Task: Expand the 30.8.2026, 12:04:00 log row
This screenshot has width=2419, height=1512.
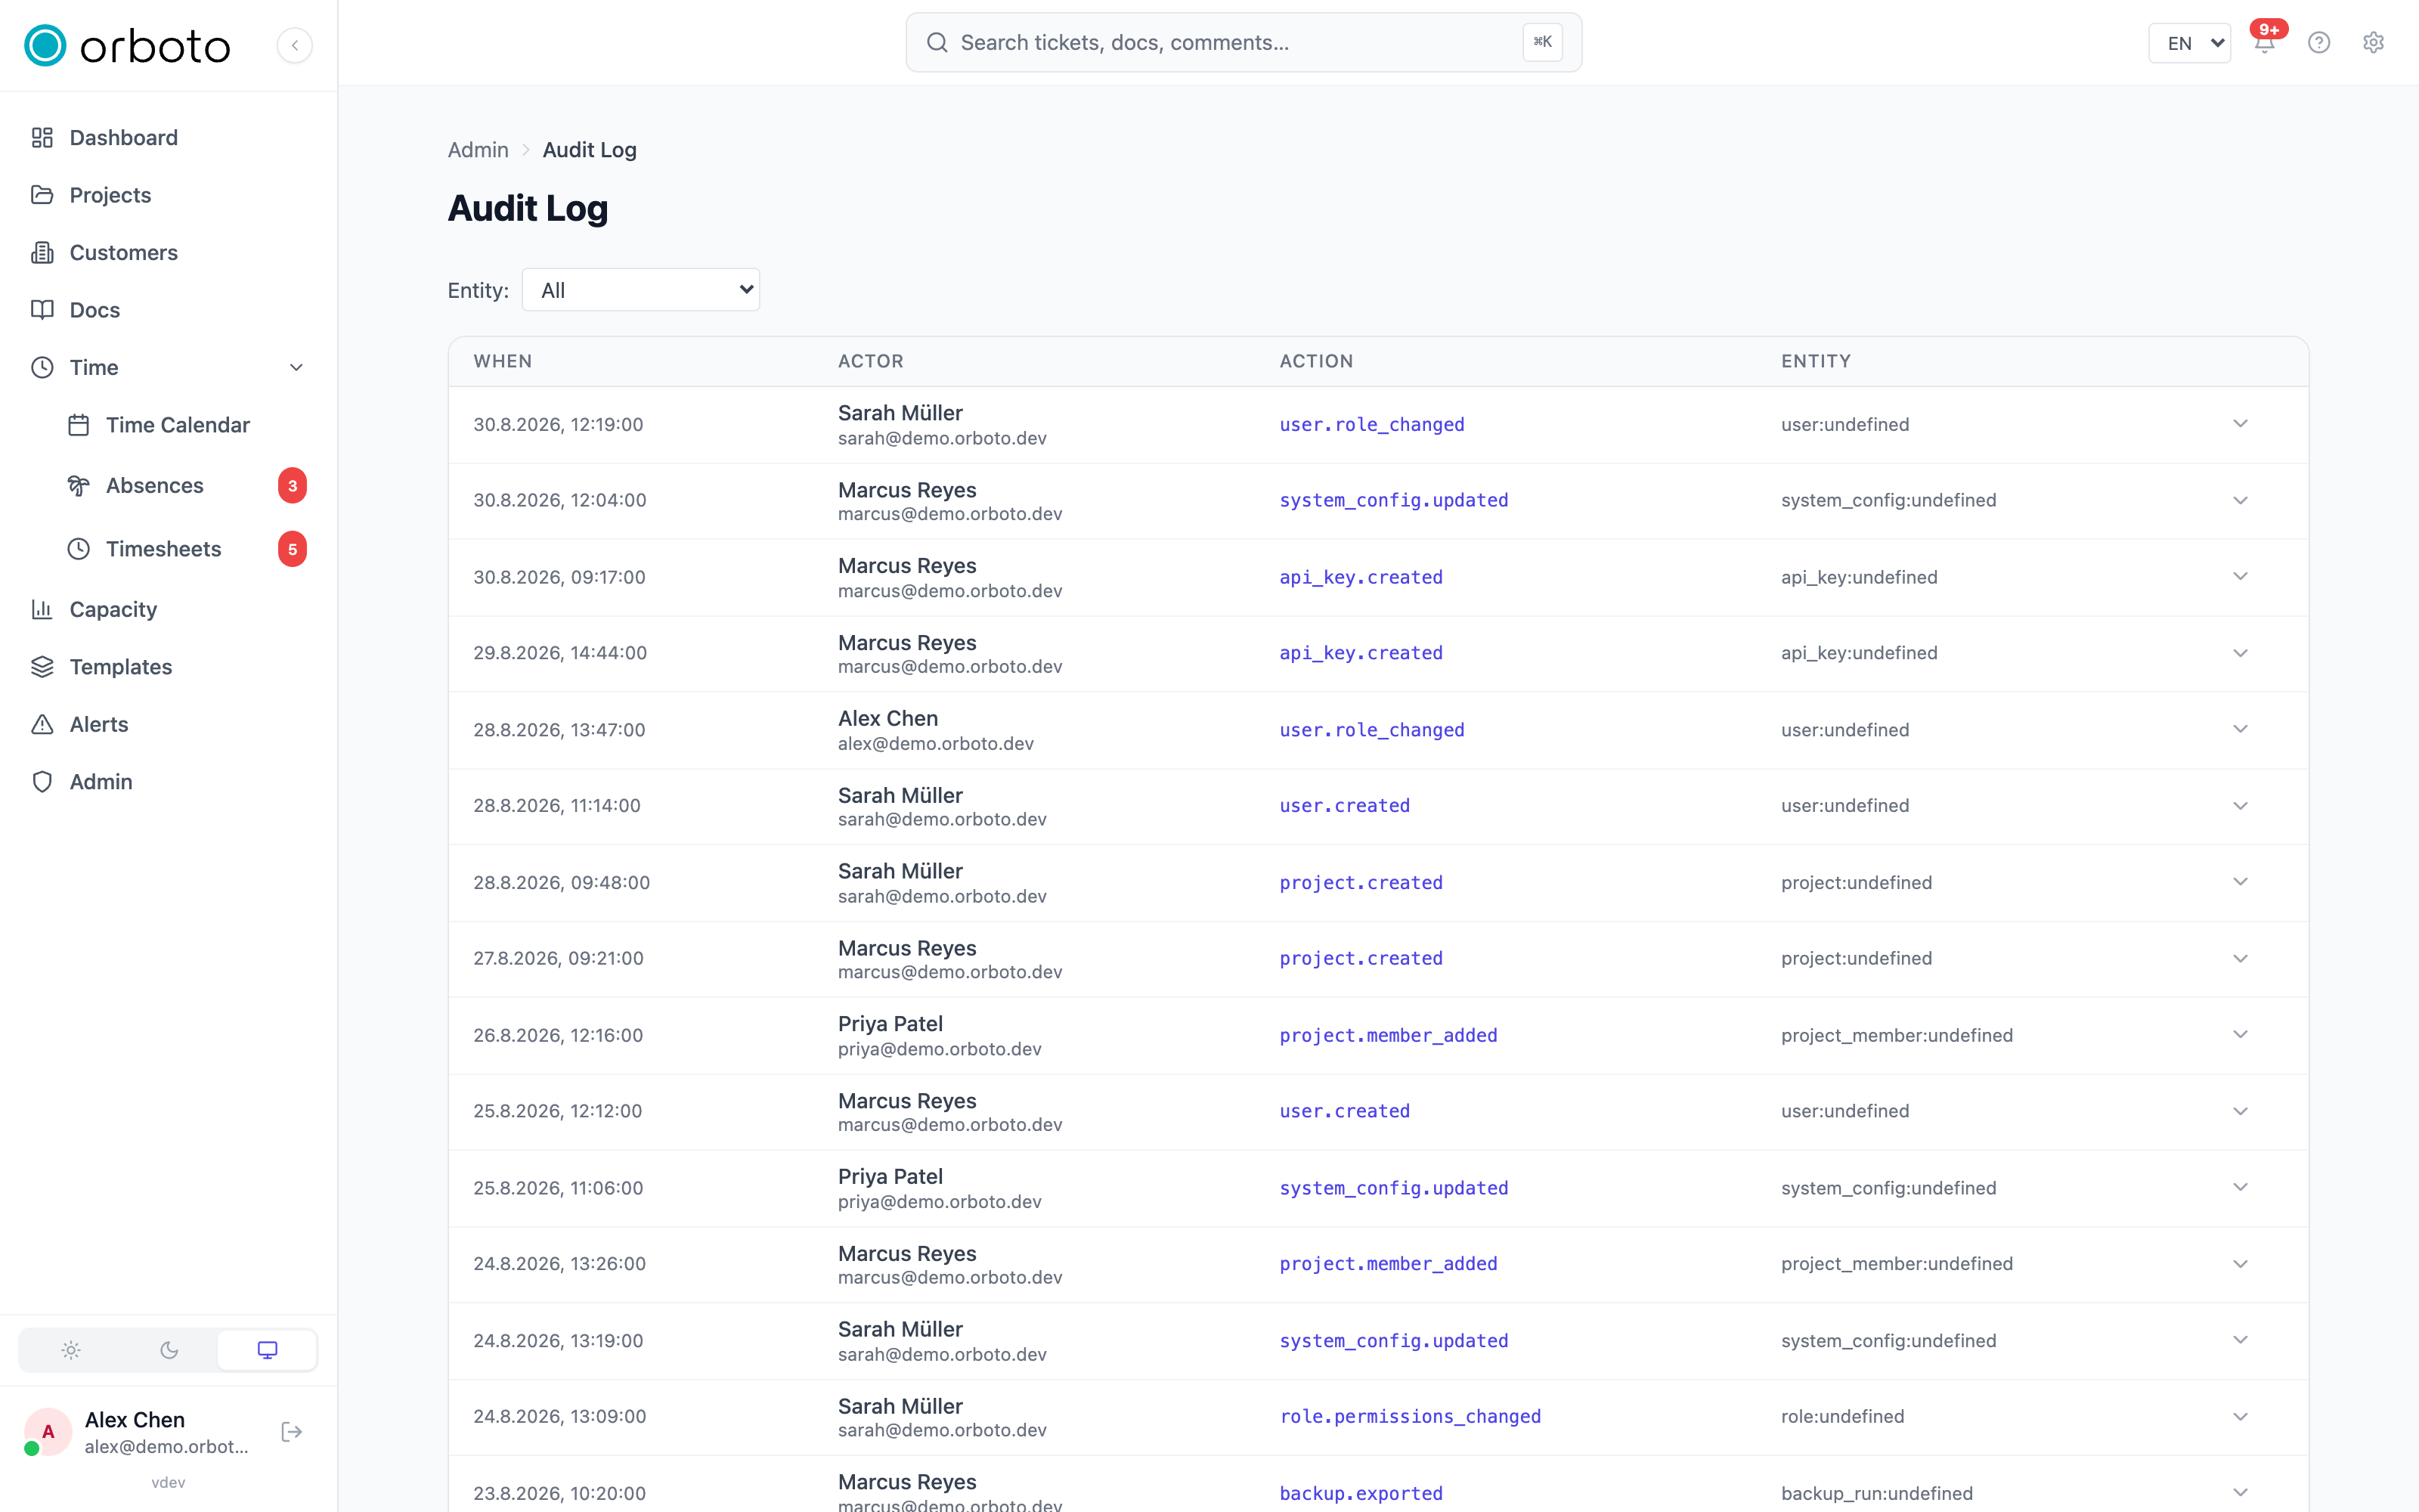Action: coord(2240,501)
